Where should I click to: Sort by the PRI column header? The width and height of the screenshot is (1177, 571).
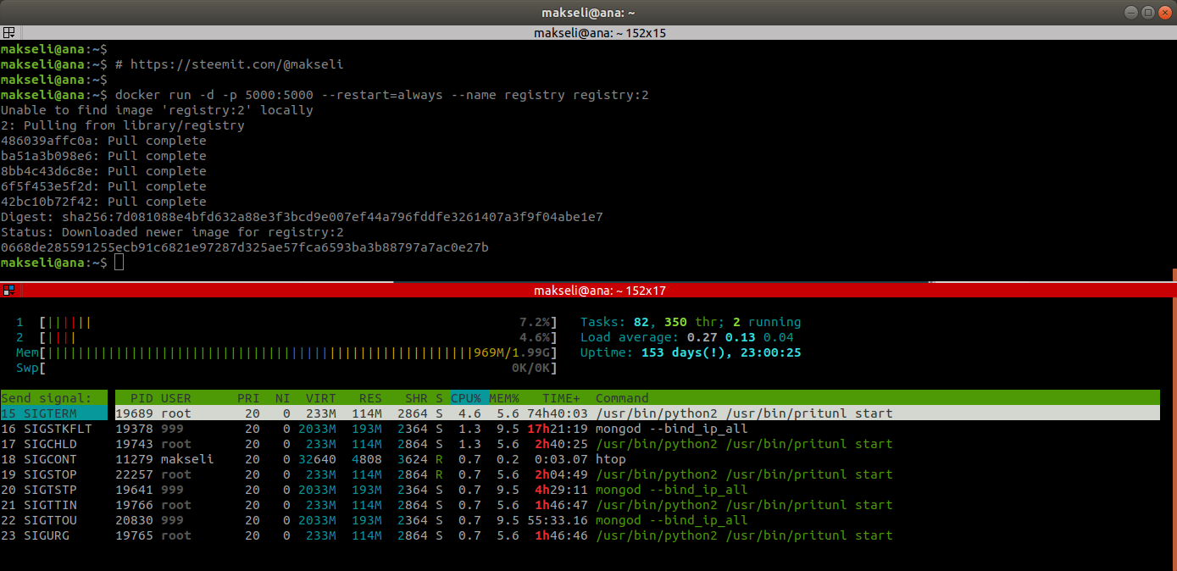click(x=248, y=398)
